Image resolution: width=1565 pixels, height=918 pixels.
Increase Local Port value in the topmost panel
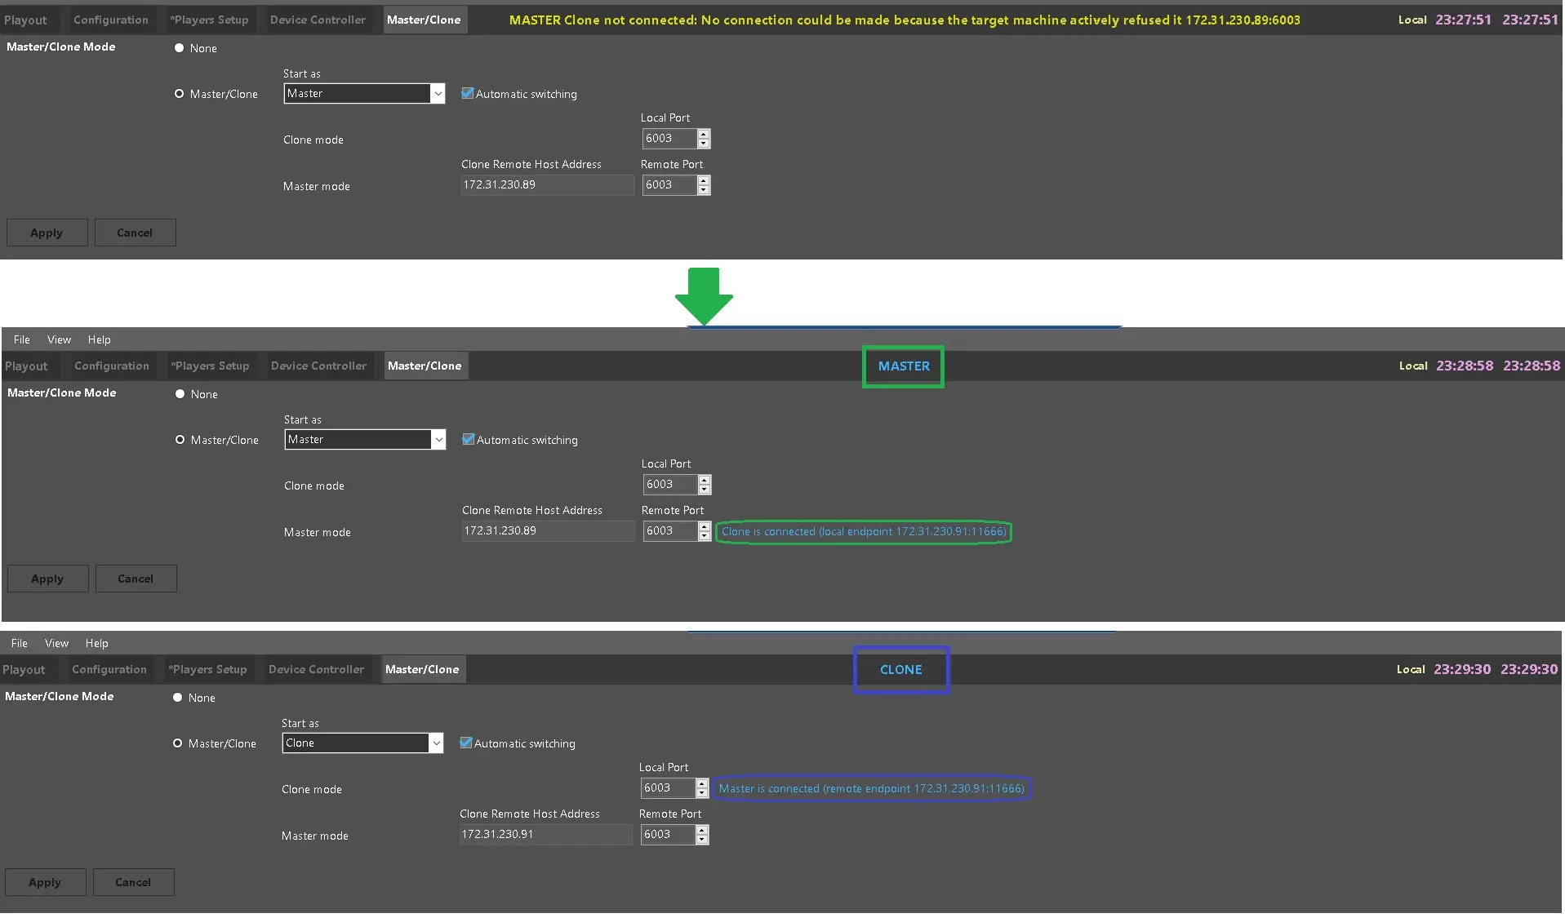(x=704, y=134)
